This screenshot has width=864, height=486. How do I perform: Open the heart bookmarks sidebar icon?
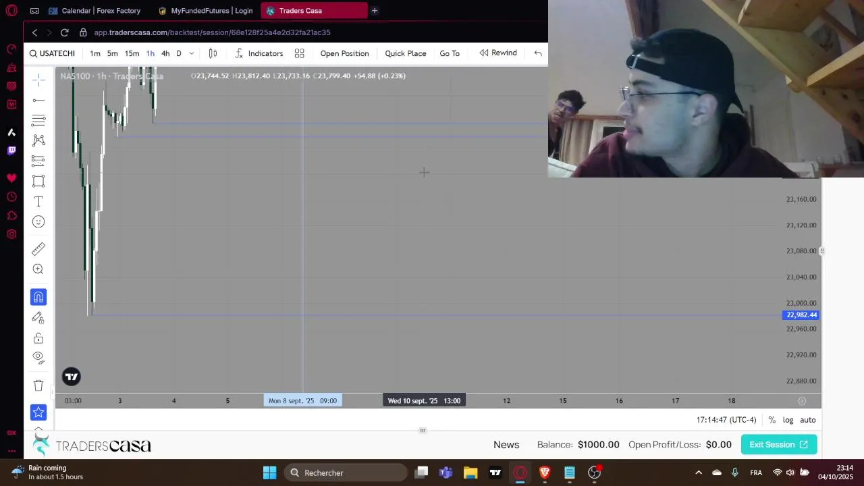11,178
